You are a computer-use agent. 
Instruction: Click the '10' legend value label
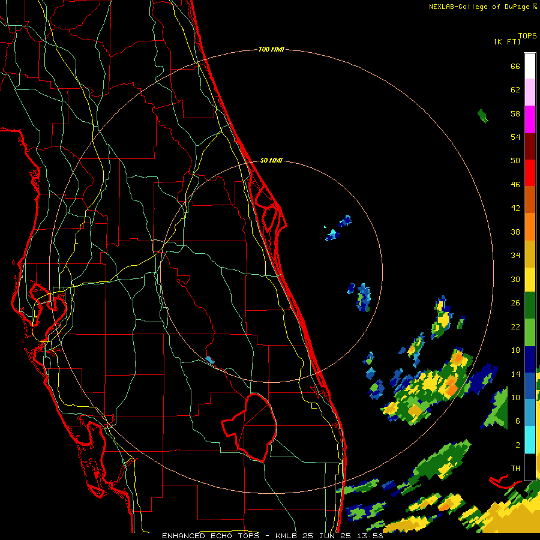click(x=515, y=397)
